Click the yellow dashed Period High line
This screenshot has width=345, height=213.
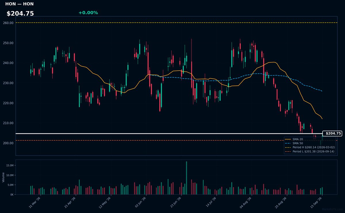[x=177, y=23]
